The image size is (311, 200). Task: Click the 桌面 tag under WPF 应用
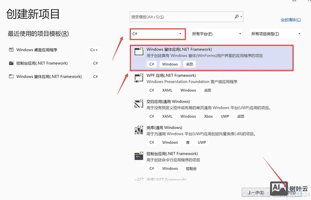coord(208,90)
